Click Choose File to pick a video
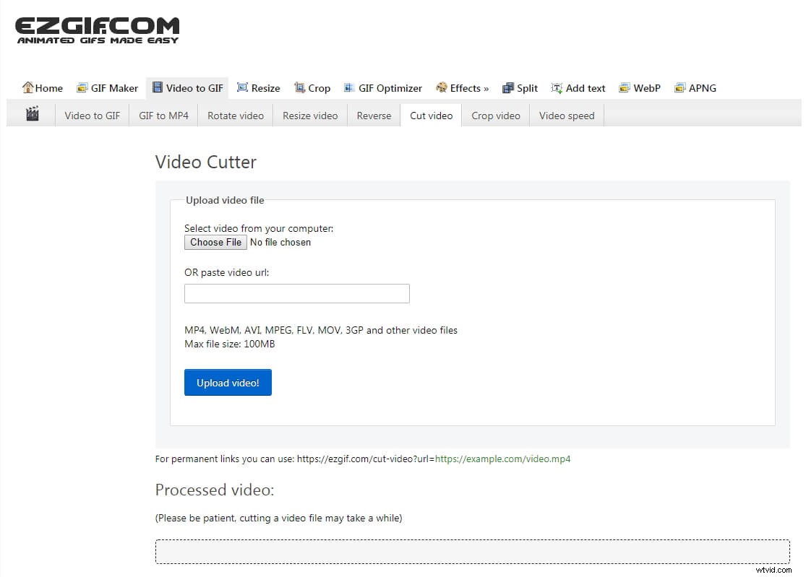The height and width of the screenshot is (577, 806). [x=215, y=242]
